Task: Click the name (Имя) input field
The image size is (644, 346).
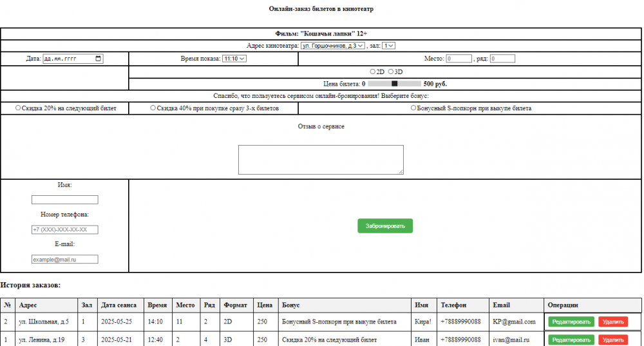Action: tap(65, 200)
